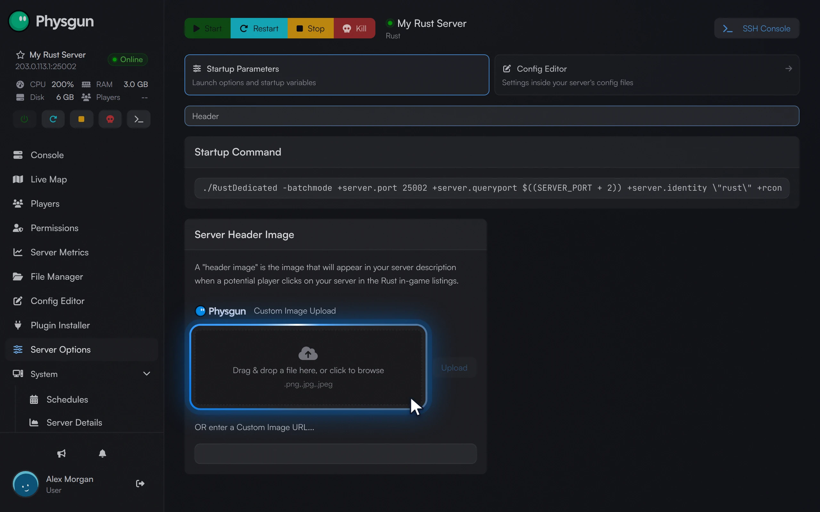
Task: Click the red skull kill icon in sidebar
Action: 110,119
